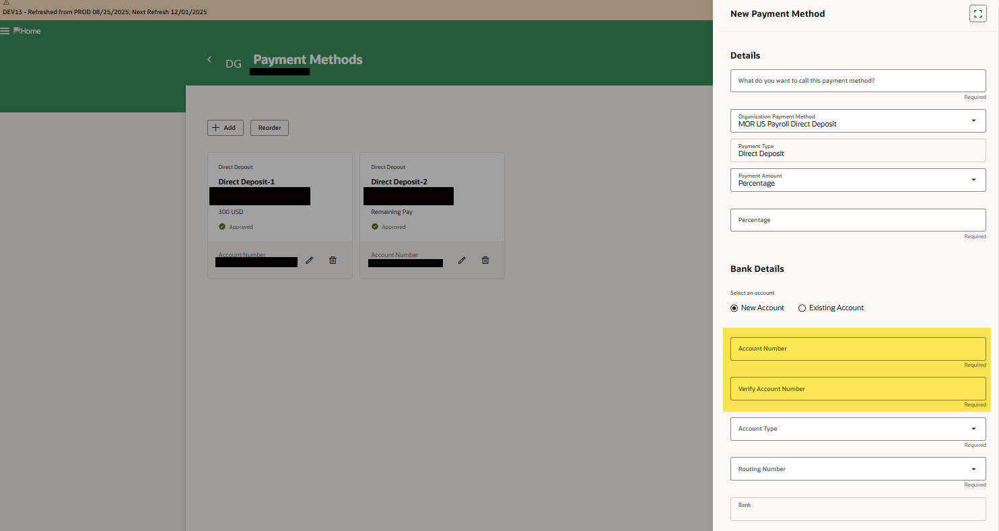Edit Direct Deposit-2 with pencil icon
Screen dimensions: 999x531
(x=462, y=260)
